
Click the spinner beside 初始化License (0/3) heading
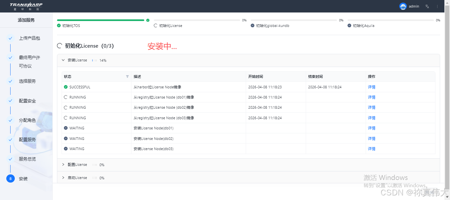click(60, 46)
